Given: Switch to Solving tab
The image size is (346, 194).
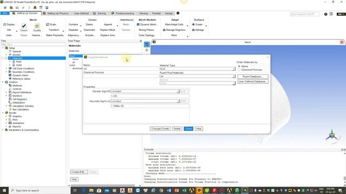Looking at the screenshot, I should [99, 13].
